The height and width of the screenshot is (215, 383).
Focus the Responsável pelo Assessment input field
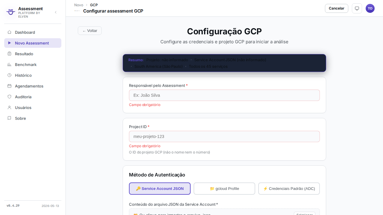click(224, 95)
